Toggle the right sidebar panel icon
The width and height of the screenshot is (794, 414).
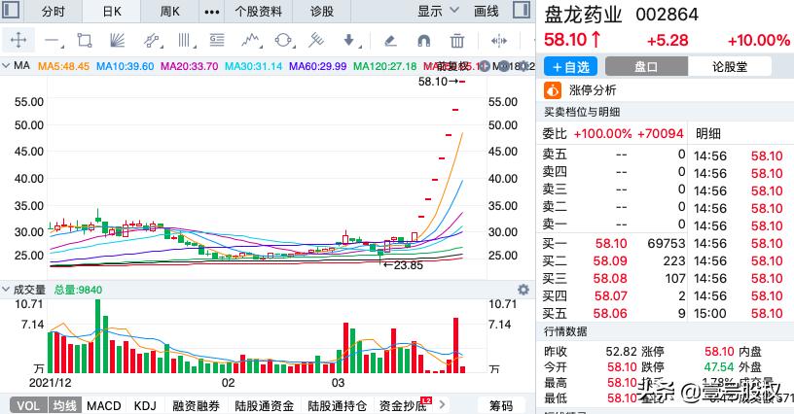click(522, 10)
